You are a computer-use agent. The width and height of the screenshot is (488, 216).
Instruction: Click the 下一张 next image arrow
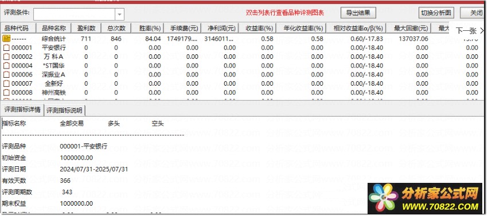(x=482, y=31)
